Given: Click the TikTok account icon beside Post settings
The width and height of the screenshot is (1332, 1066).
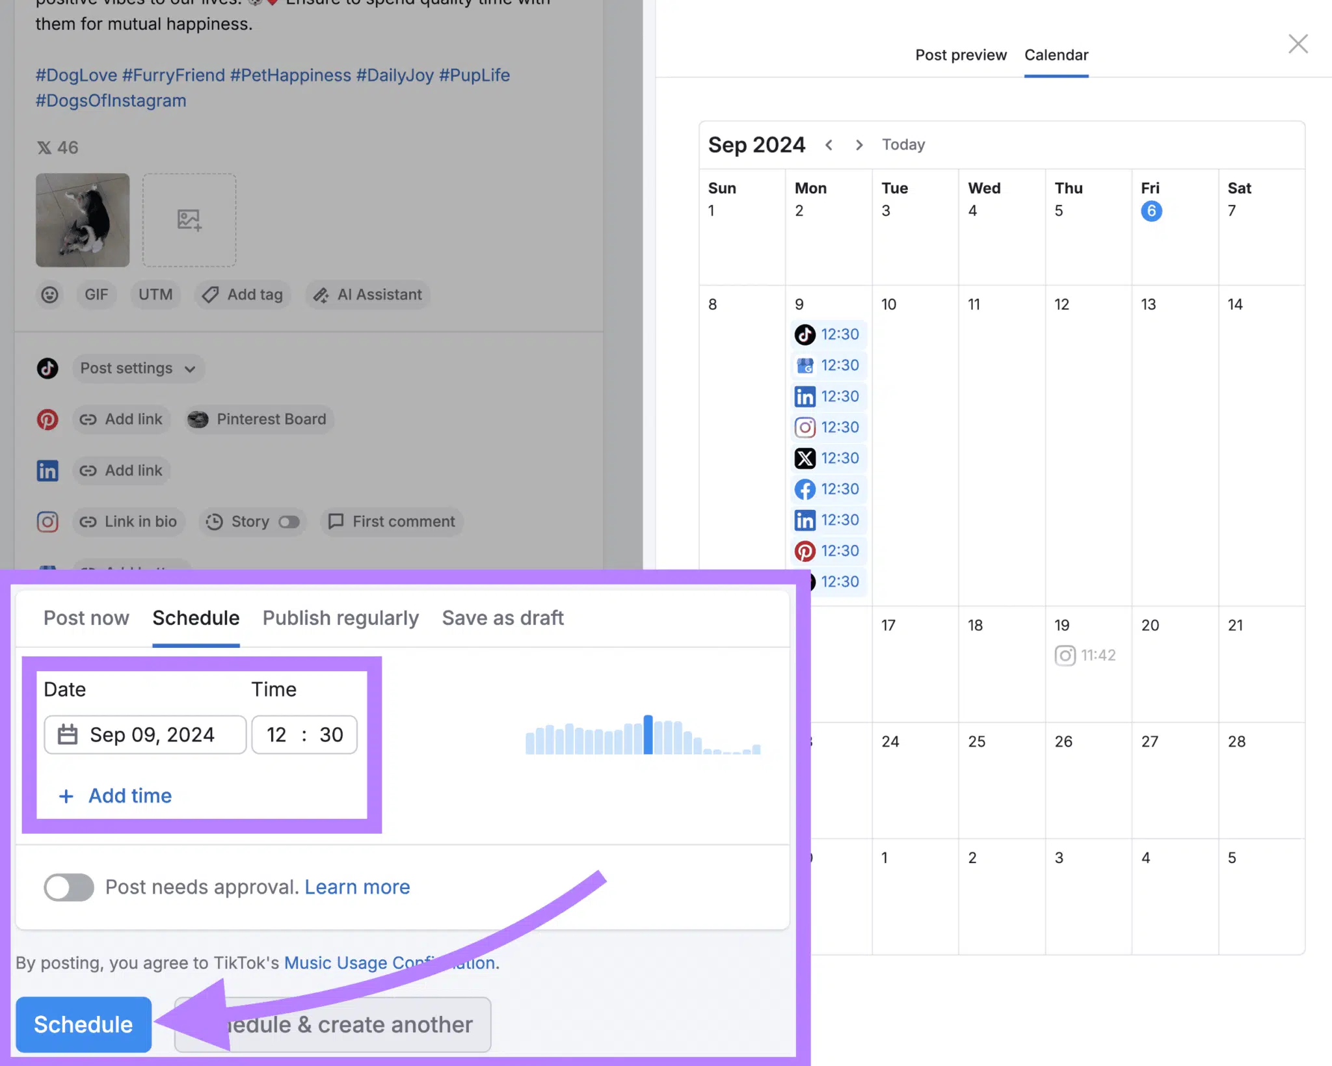Looking at the screenshot, I should pos(47,368).
